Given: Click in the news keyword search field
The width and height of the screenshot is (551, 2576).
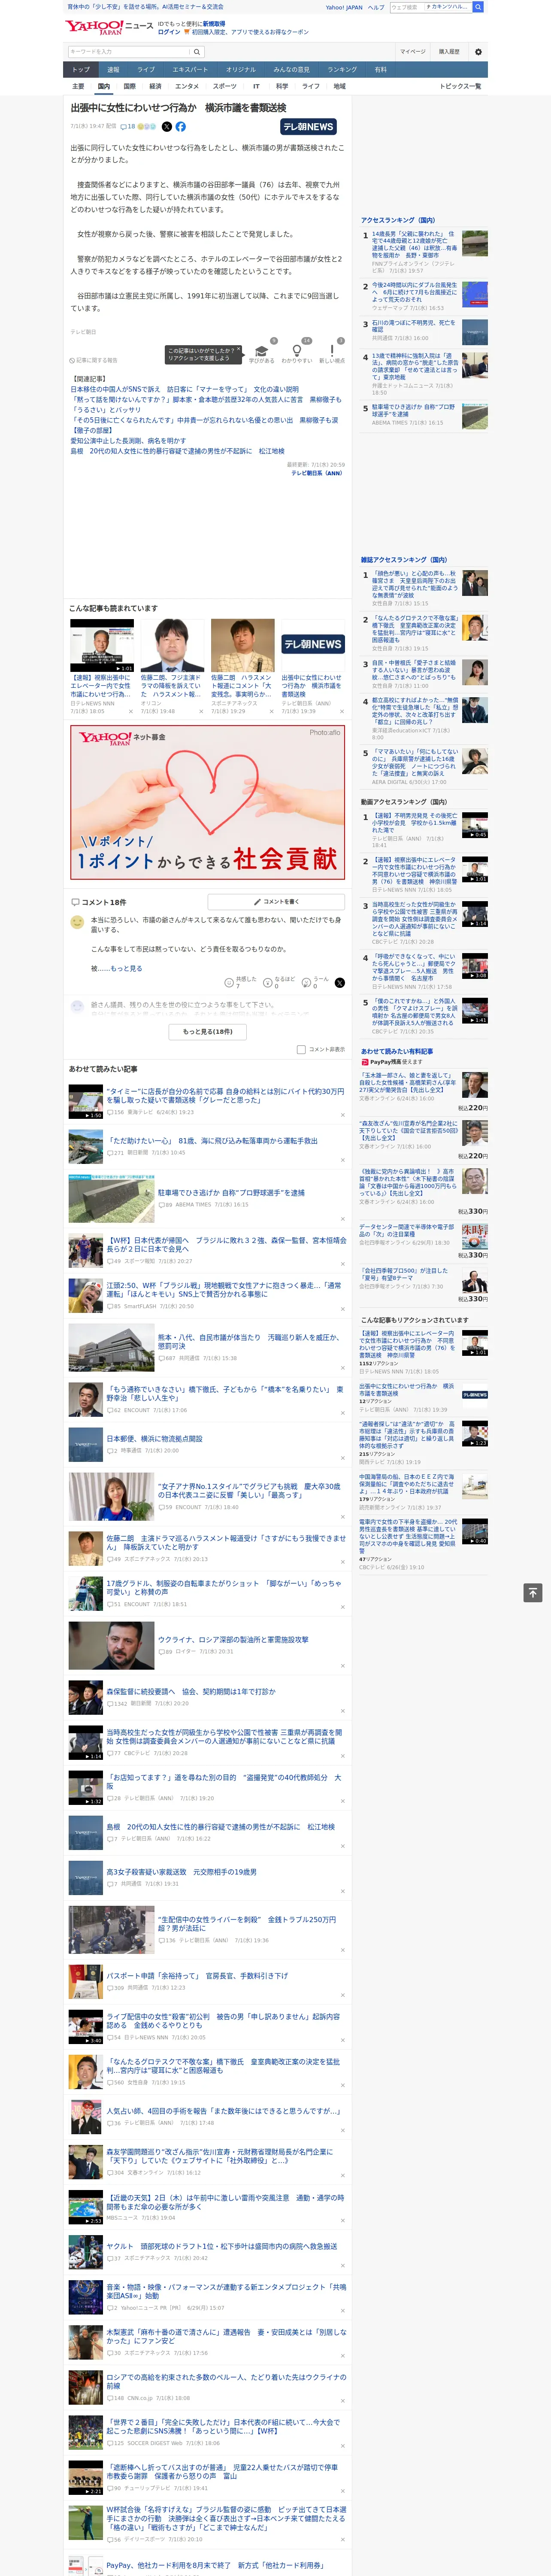Looking at the screenshot, I should tap(129, 51).
